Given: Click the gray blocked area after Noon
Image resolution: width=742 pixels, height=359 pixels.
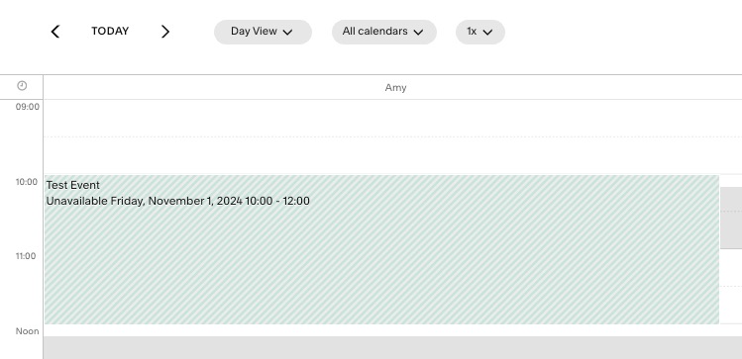Looking at the screenshot, I should [392, 348].
